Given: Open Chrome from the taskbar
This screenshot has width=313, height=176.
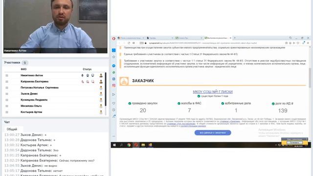Looking at the screenshot, I should [x=129, y=145].
